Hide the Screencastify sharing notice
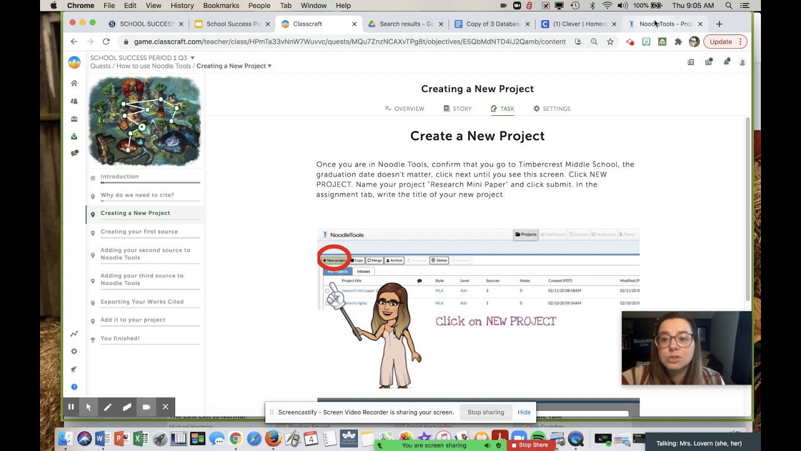Viewport: 801px width, 451px height. [x=524, y=412]
